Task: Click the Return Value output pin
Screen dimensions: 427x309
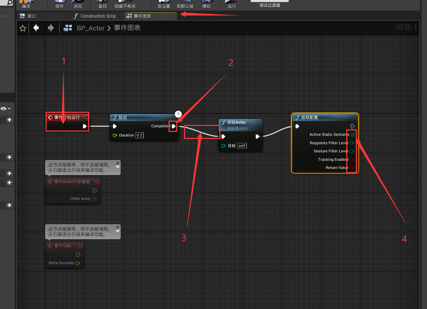Action: (x=352, y=168)
